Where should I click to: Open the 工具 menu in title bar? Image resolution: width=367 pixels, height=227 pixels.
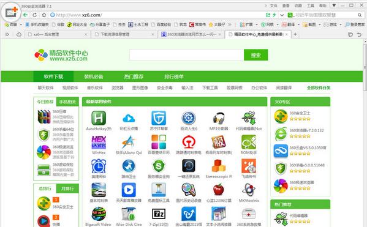311,6
